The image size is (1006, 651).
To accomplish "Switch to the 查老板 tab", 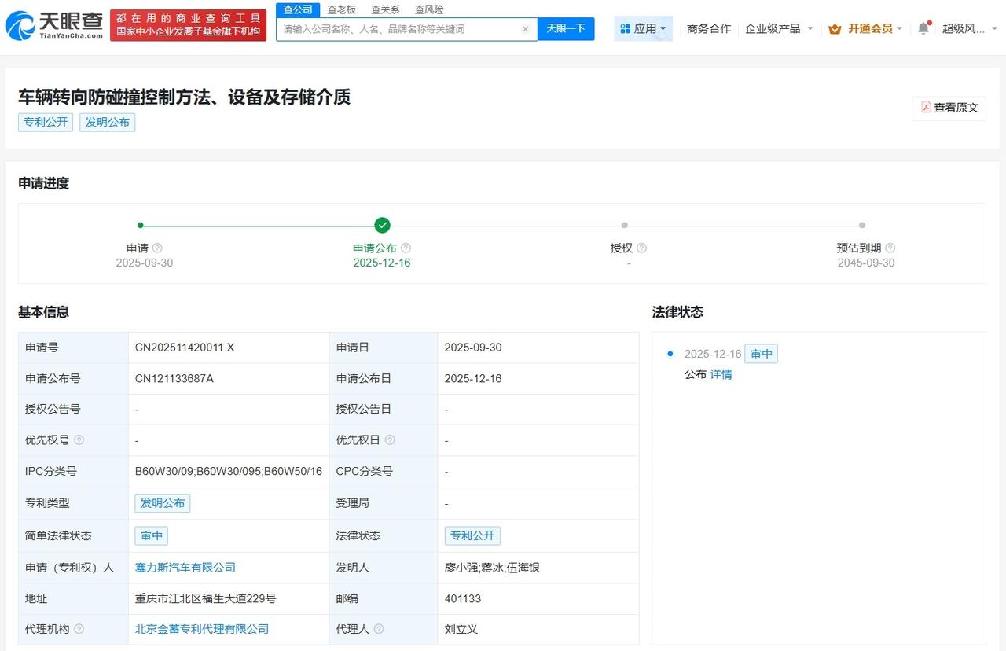I will [340, 9].
